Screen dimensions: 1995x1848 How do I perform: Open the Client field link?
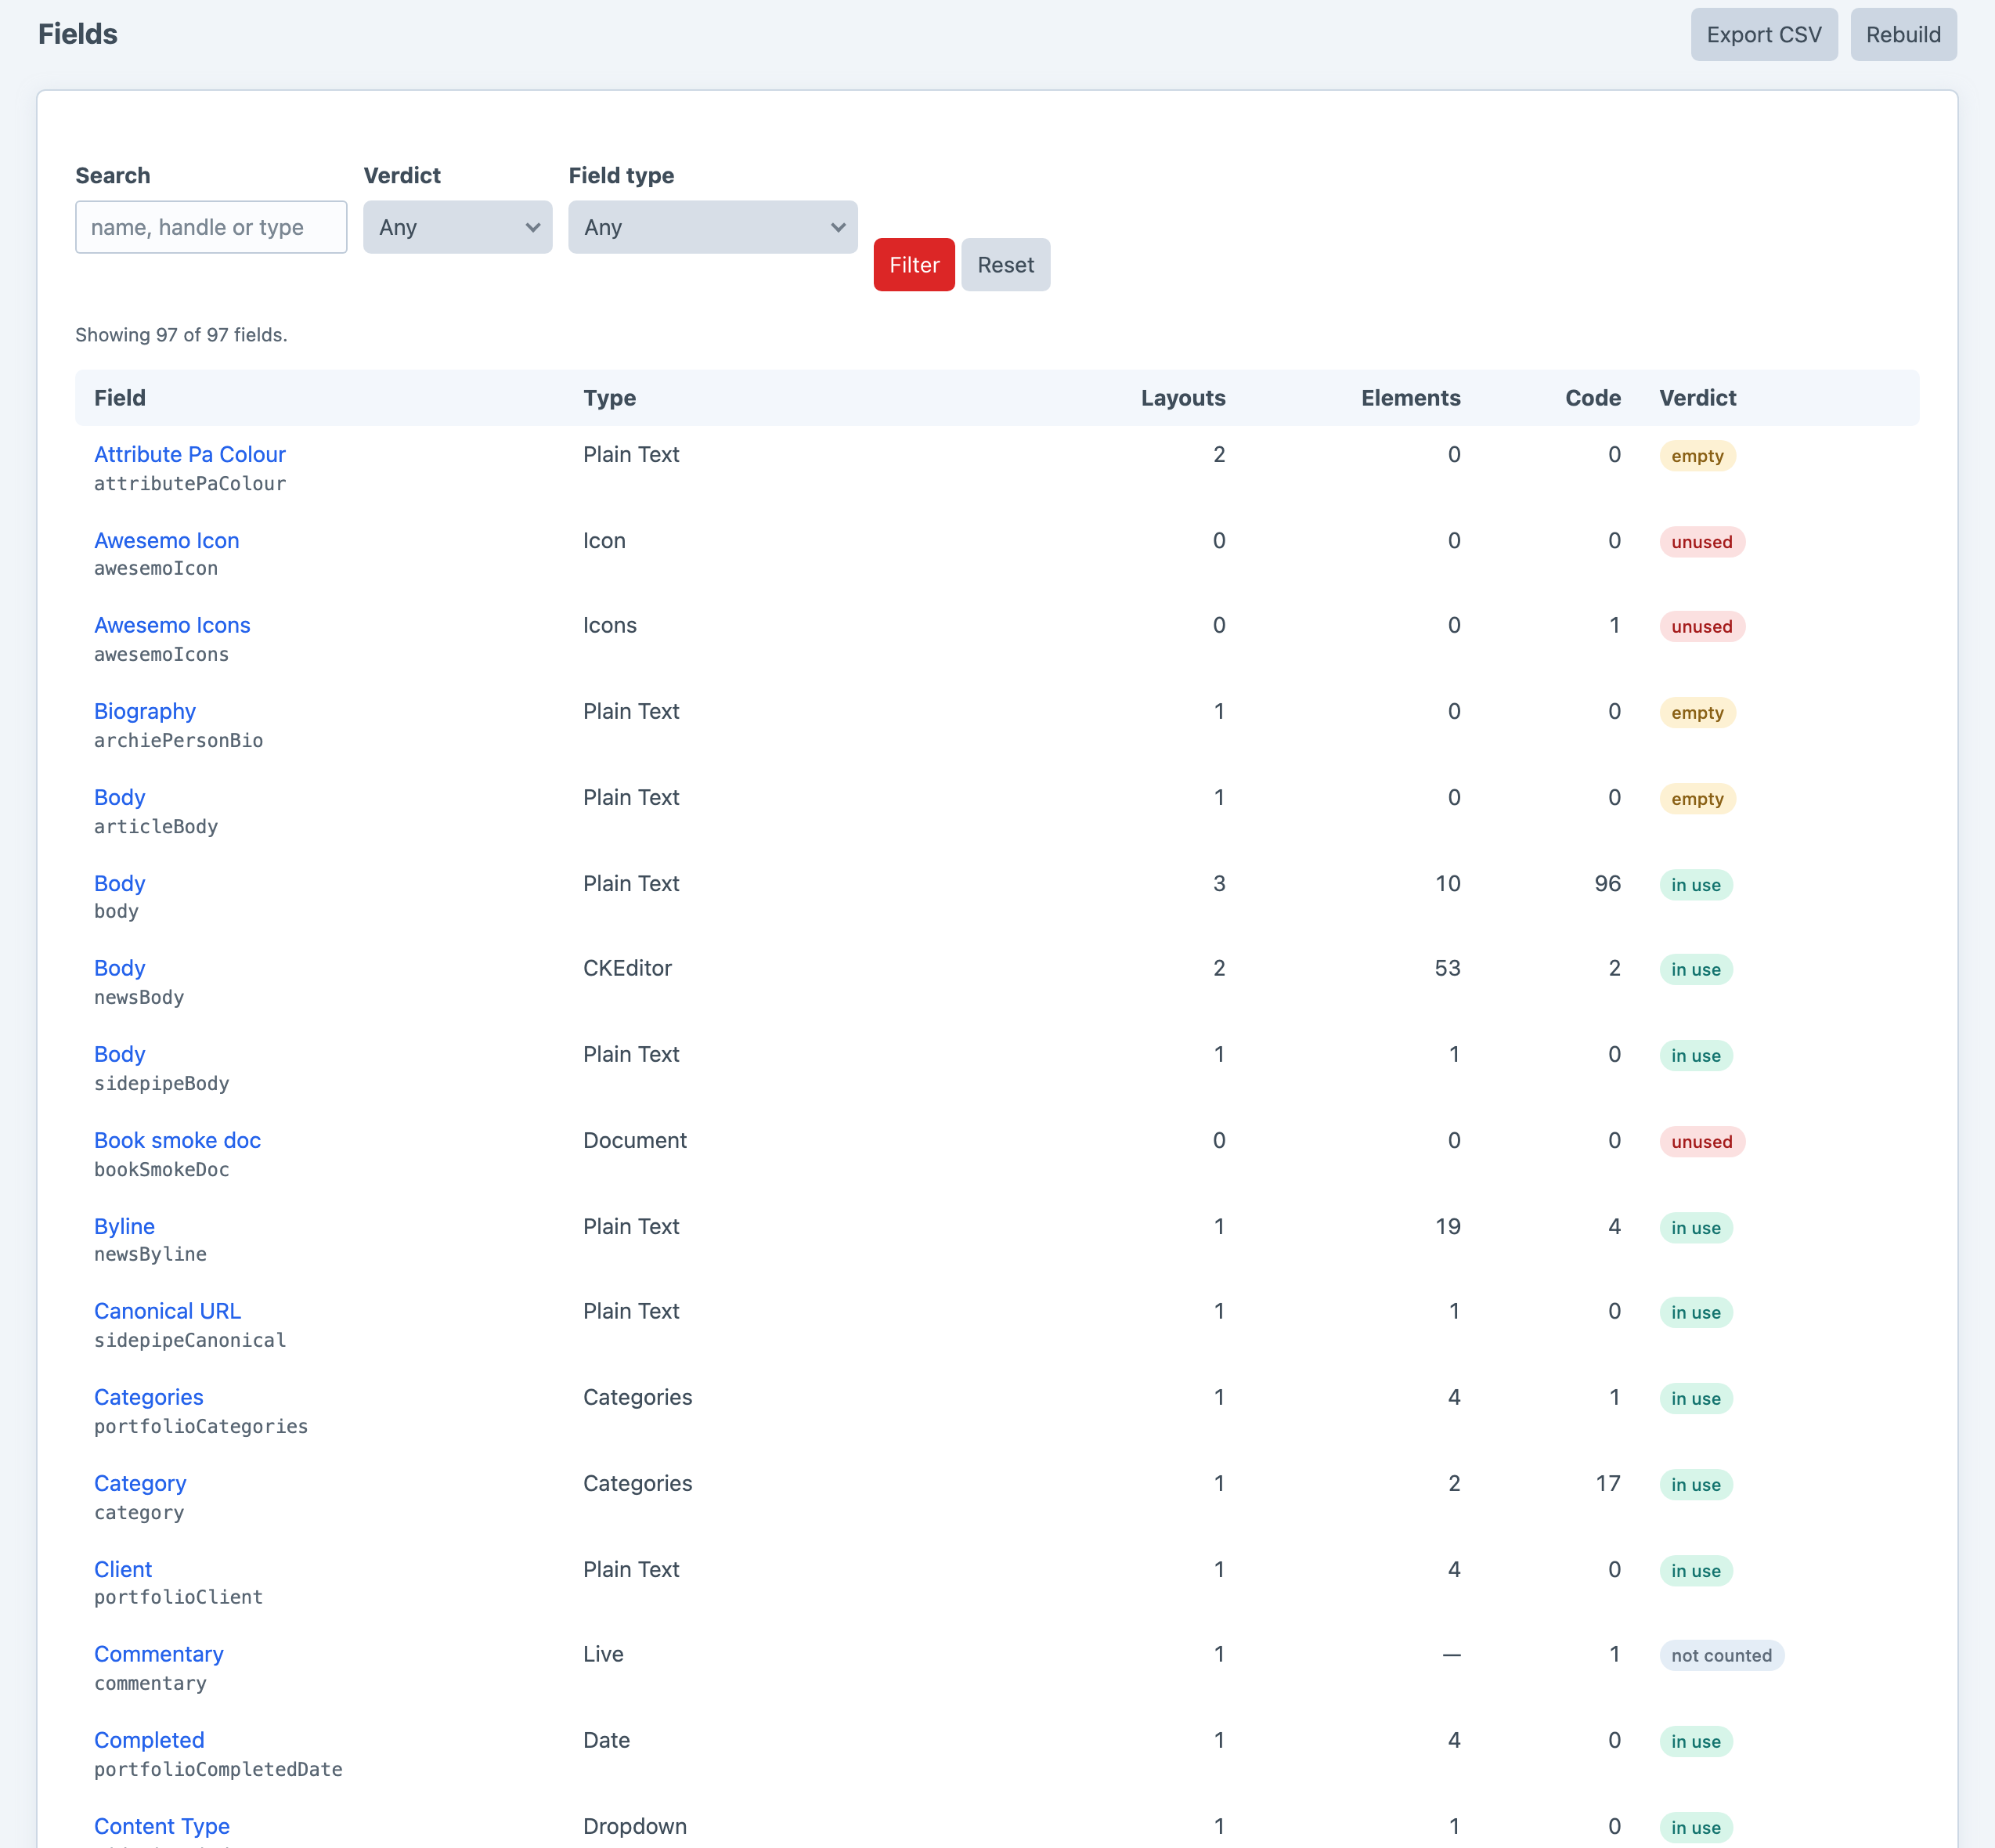(123, 1569)
